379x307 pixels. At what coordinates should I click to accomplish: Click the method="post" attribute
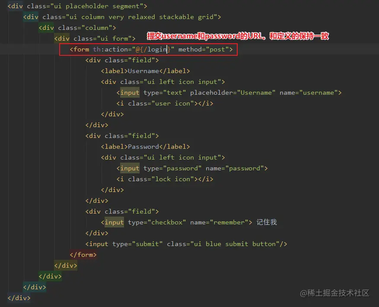coord(204,50)
